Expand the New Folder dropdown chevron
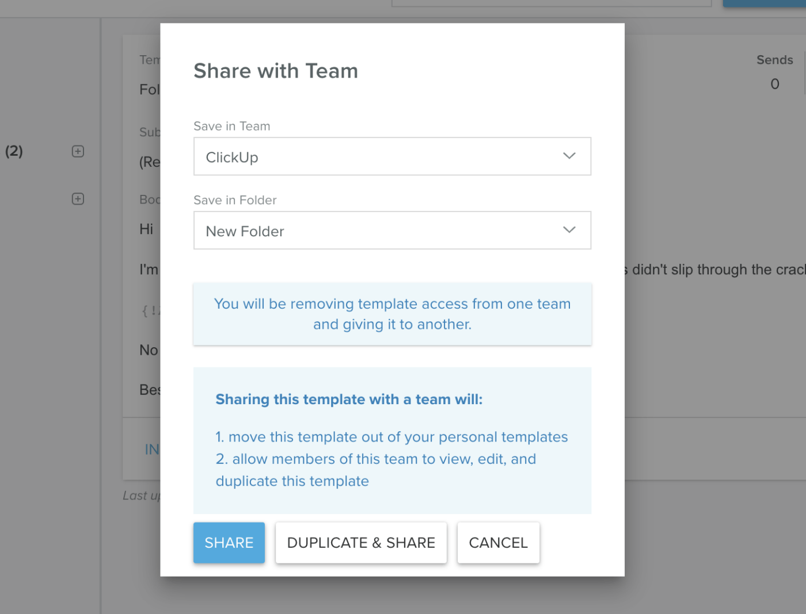The width and height of the screenshot is (806, 614). pyautogui.click(x=569, y=230)
